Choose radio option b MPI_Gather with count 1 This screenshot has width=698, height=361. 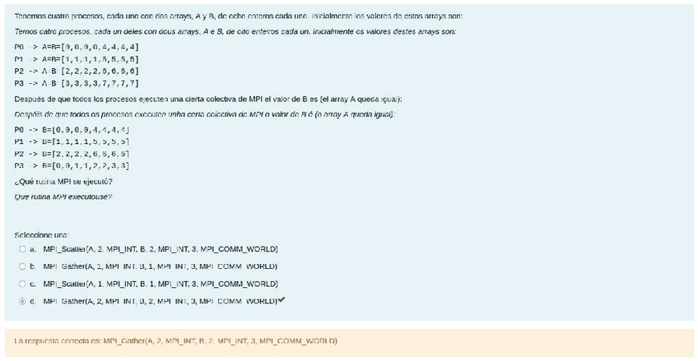click(x=22, y=266)
